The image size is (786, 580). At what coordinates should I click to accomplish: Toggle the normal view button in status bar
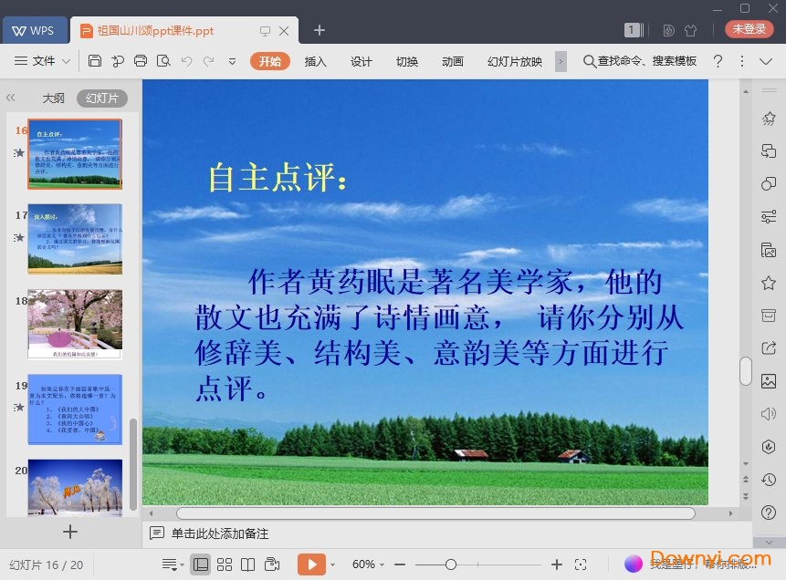pyautogui.click(x=200, y=564)
